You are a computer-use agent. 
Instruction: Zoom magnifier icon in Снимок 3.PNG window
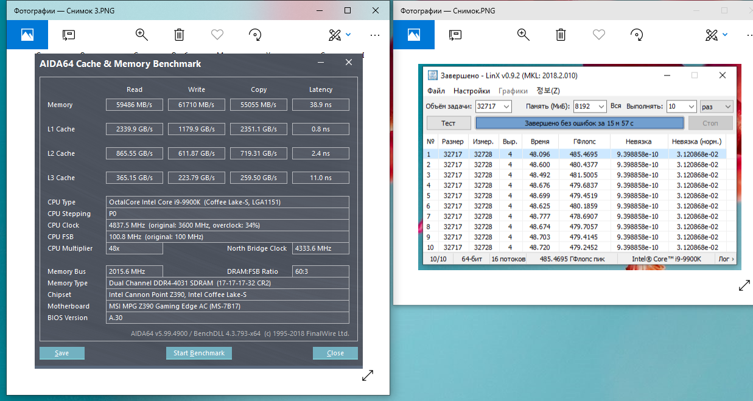point(142,35)
